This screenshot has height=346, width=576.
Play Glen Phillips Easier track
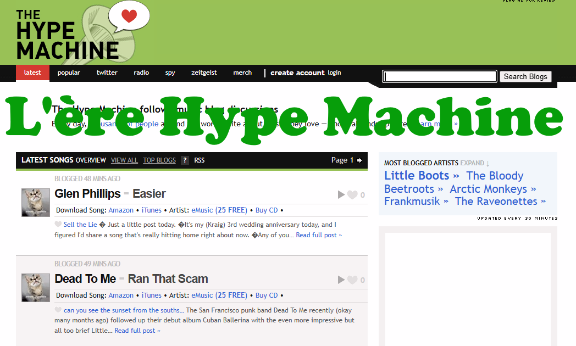tap(341, 195)
